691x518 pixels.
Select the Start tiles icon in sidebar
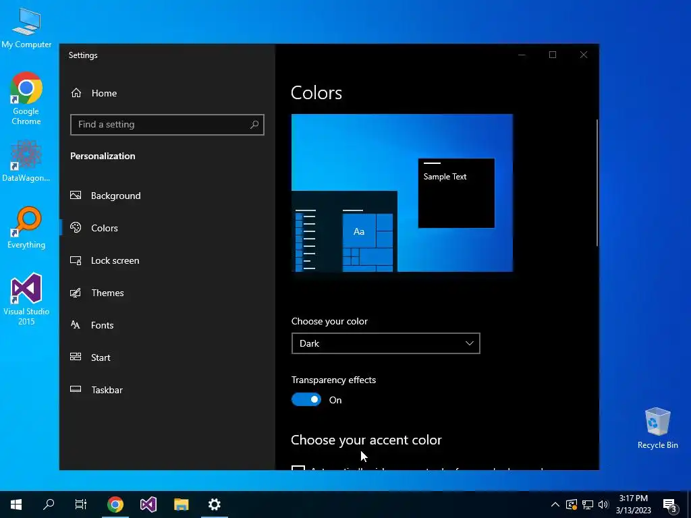pyautogui.click(x=76, y=357)
